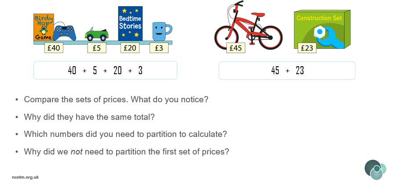Click the Birdy Hop Game box
The width and height of the screenshot is (395, 183).
(x=44, y=27)
